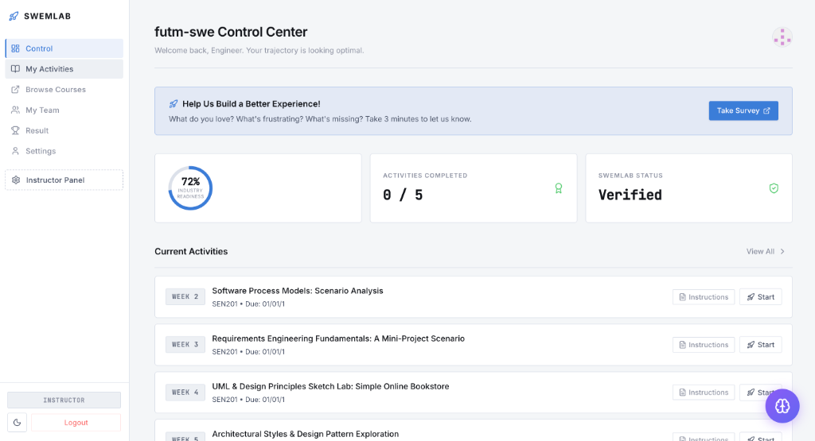815x441 pixels.
Task: Open the Control sidebar item
Action: point(64,48)
